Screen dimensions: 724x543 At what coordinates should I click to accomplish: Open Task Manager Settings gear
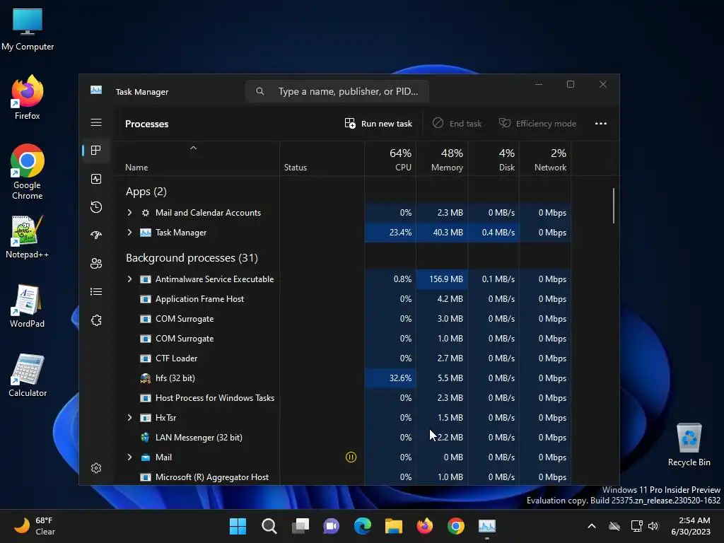[96, 468]
